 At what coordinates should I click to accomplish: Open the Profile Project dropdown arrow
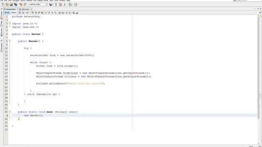[x=78, y=4]
